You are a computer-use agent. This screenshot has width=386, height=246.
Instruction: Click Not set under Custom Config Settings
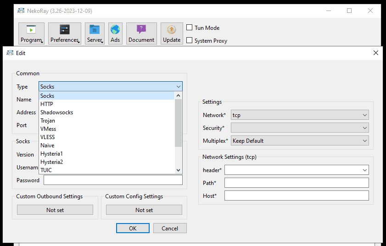coord(144,210)
